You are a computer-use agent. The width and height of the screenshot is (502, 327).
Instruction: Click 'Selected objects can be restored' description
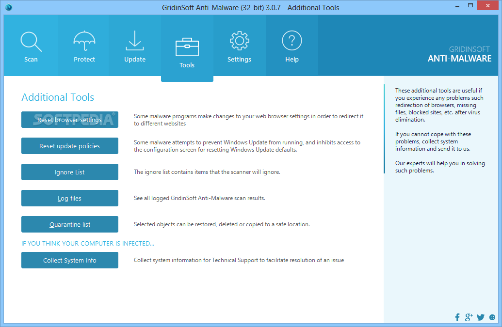(x=222, y=224)
